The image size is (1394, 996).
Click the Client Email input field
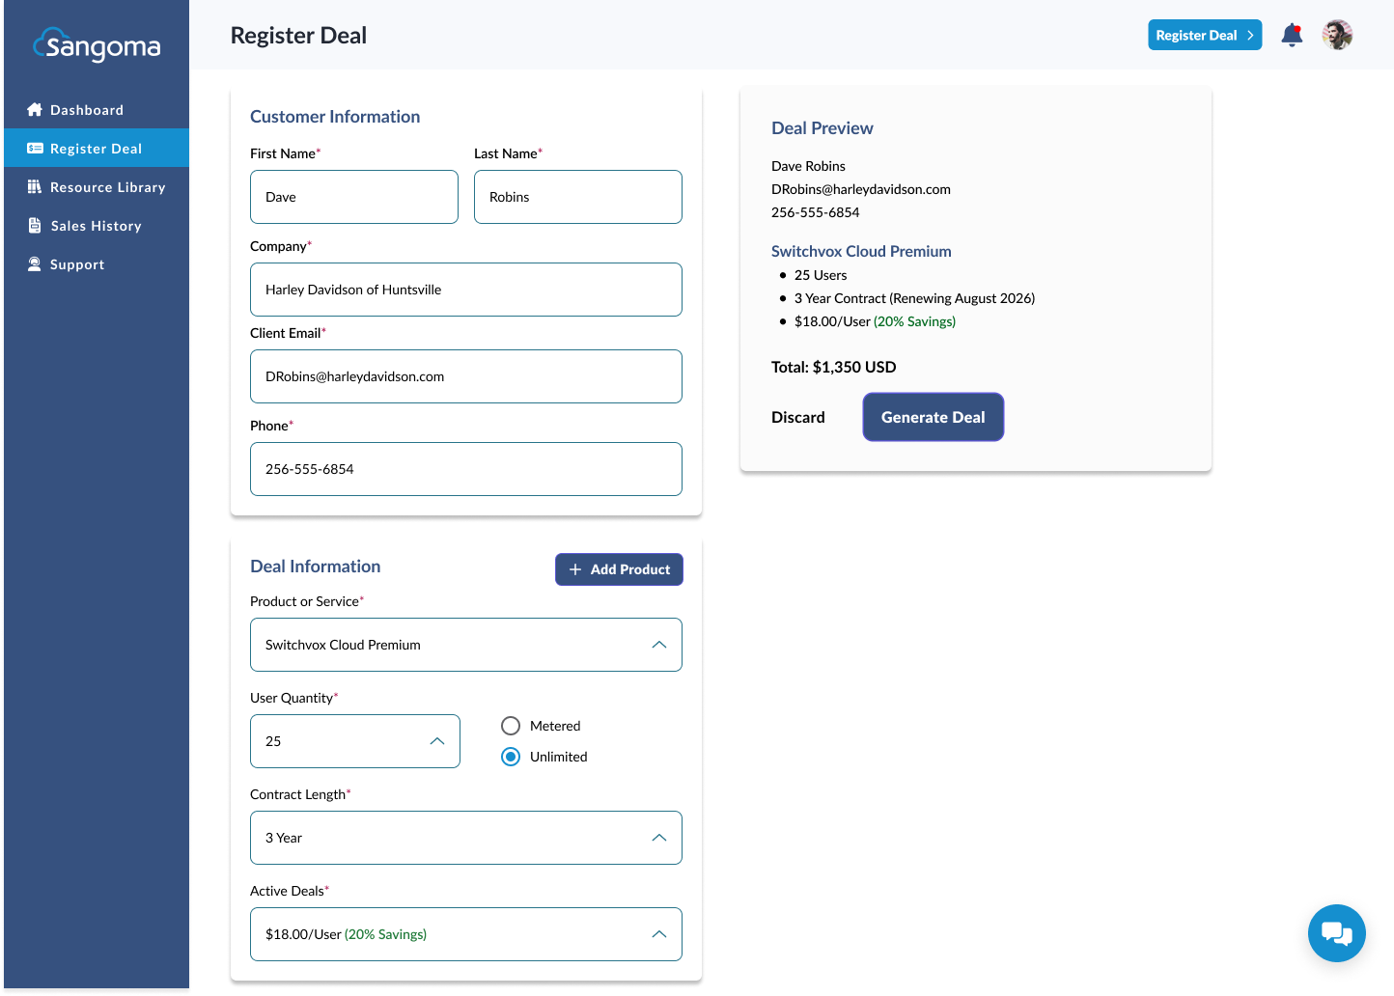[x=466, y=376]
